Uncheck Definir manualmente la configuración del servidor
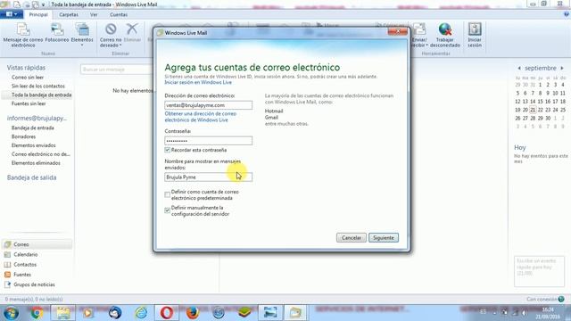The width and height of the screenshot is (571, 321). tap(167, 210)
